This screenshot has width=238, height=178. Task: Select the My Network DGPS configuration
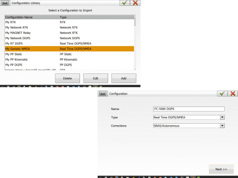[69, 38]
